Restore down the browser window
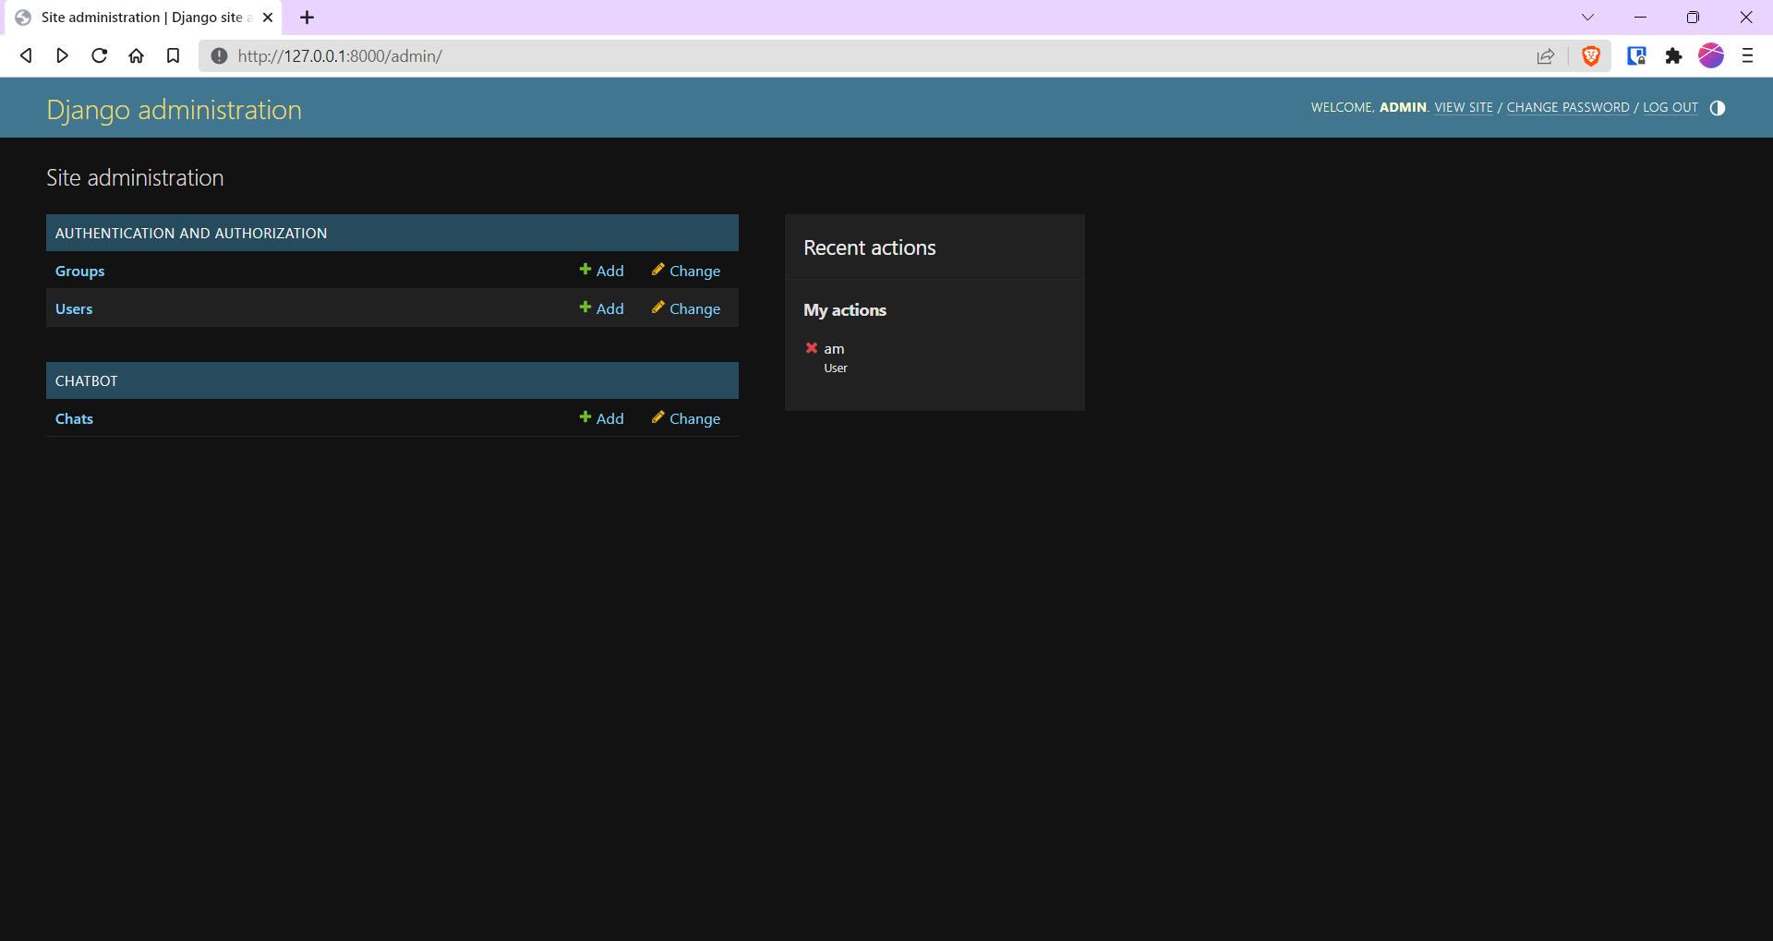This screenshot has width=1773, height=941. pyautogui.click(x=1693, y=18)
